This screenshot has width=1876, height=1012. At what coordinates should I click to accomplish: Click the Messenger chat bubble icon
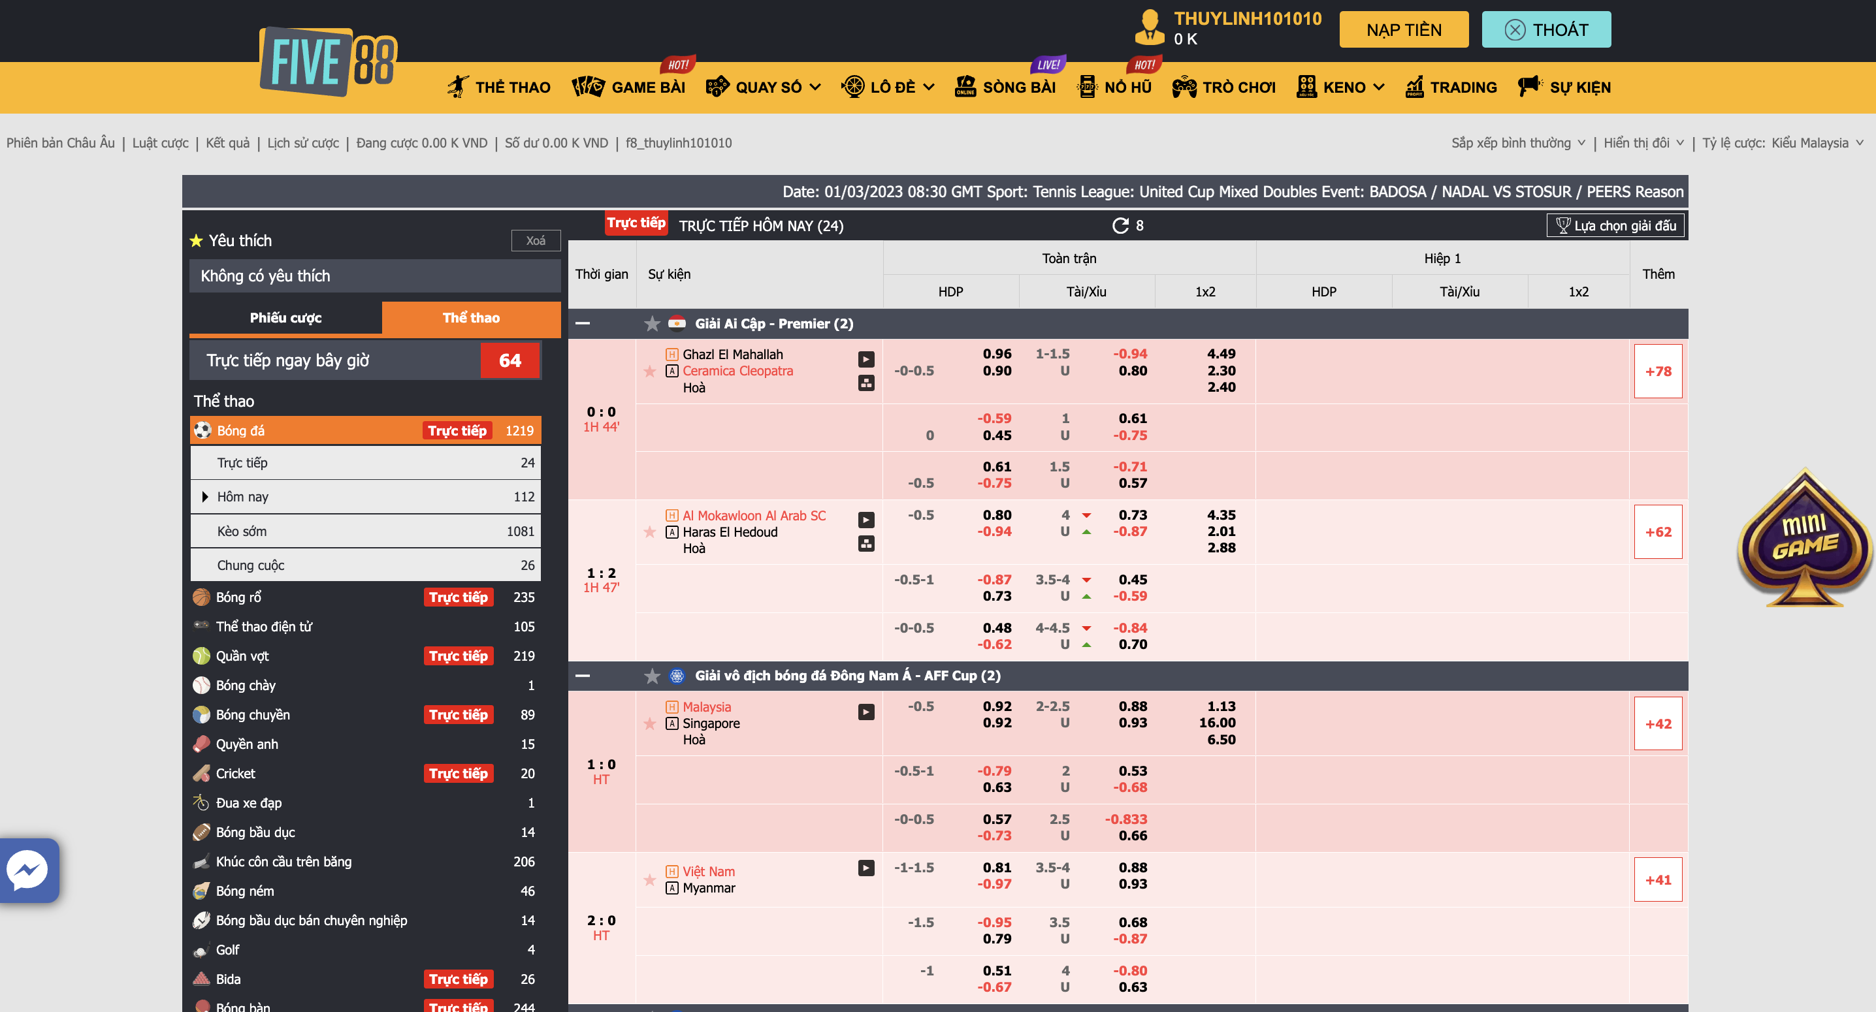[x=27, y=870]
